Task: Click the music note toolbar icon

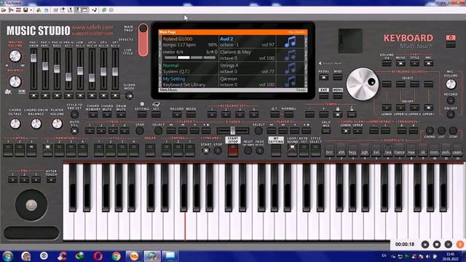Action: click(x=94, y=10)
